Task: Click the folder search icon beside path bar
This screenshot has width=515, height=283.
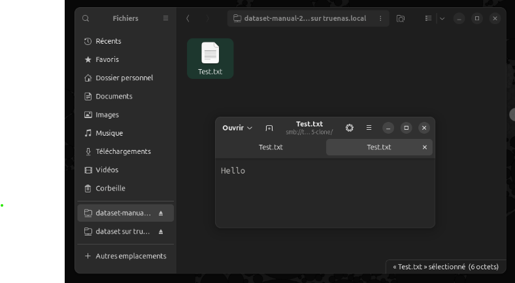Action: (x=401, y=18)
